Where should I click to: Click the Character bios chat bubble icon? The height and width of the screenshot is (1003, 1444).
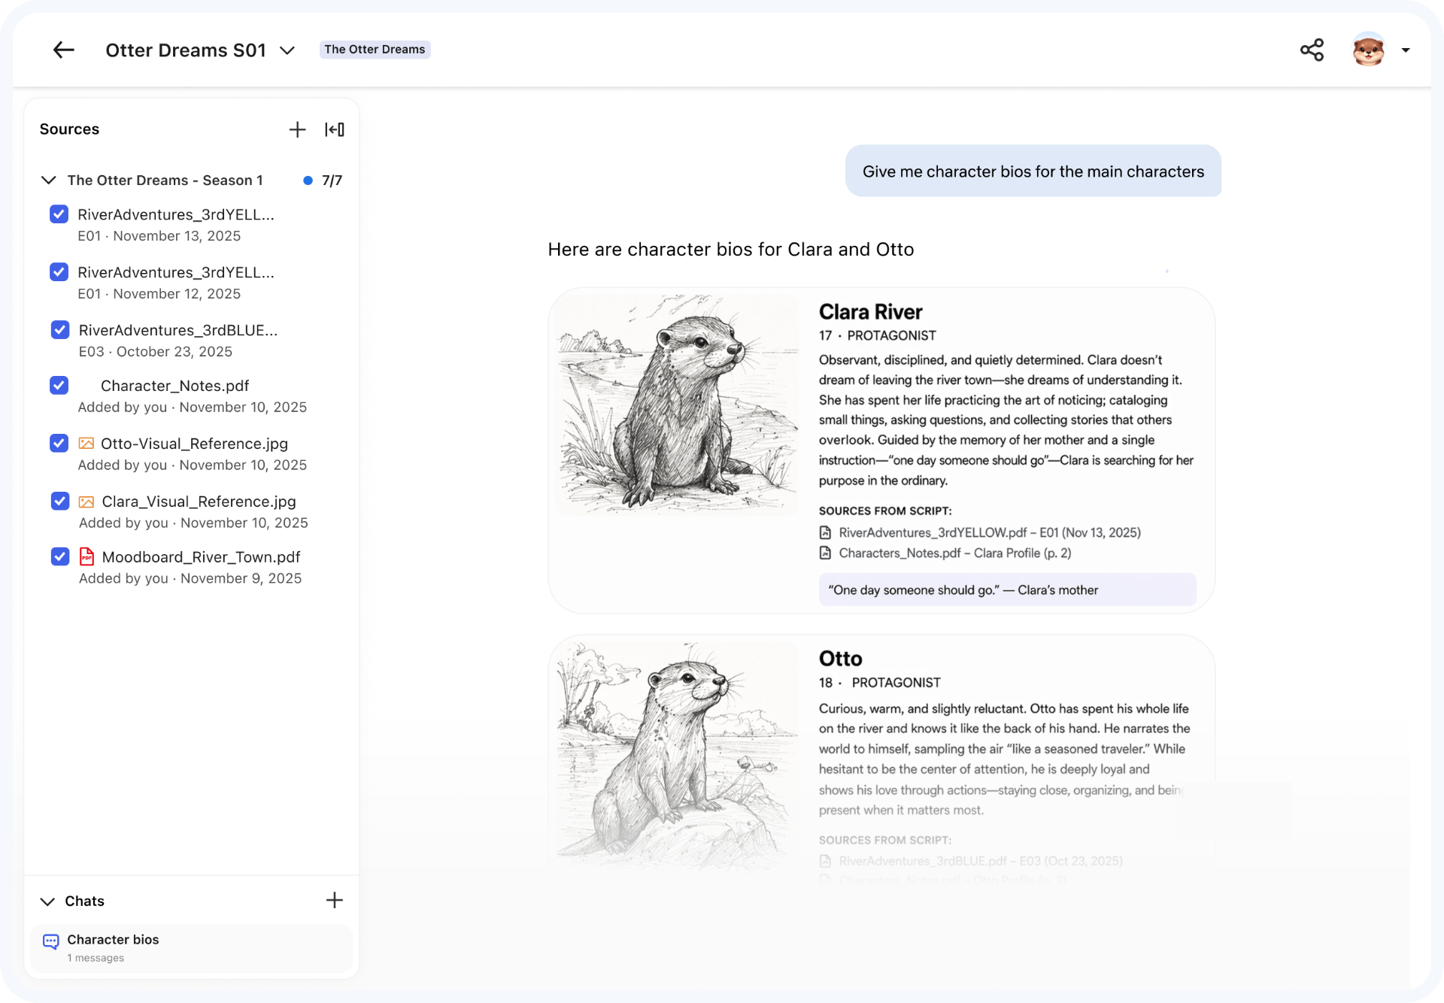(x=51, y=941)
